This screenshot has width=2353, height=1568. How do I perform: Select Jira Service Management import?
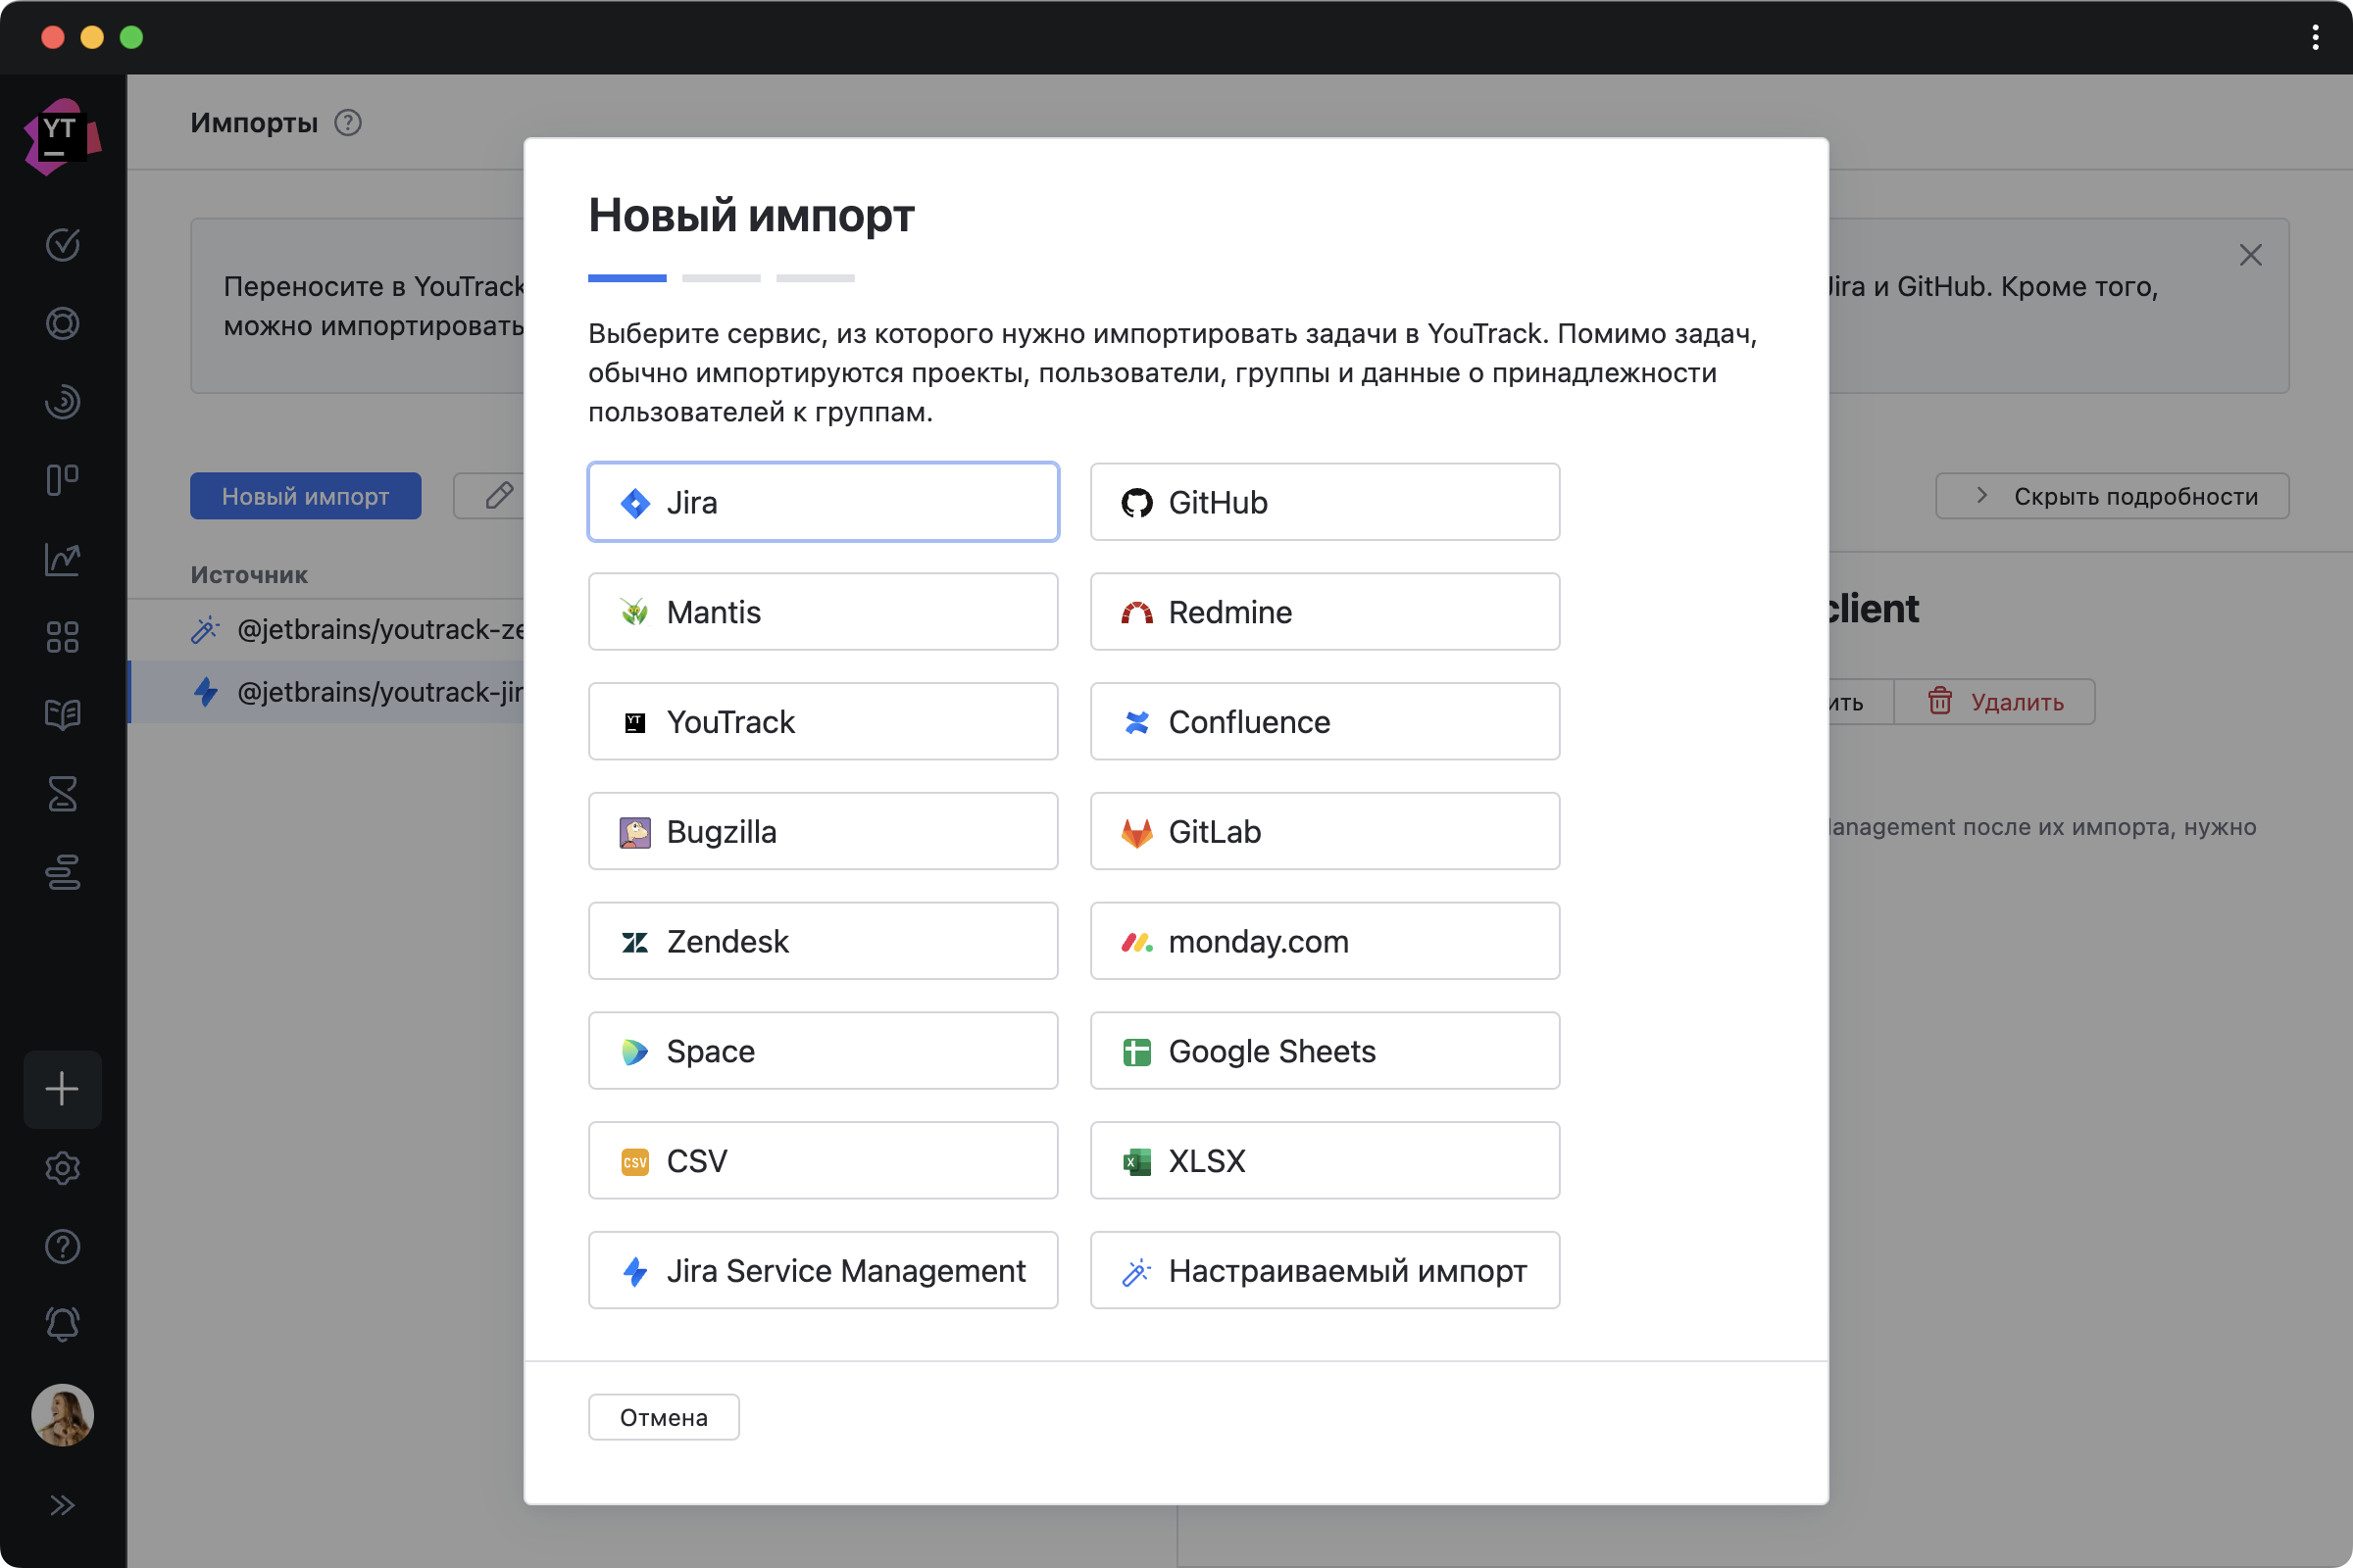pyautogui.click(x=824, y=1270)
